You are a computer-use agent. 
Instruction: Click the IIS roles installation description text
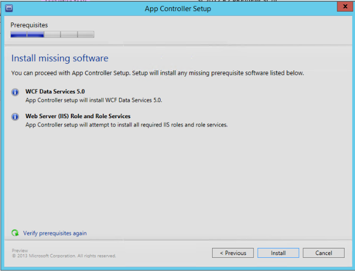(126, 125)
